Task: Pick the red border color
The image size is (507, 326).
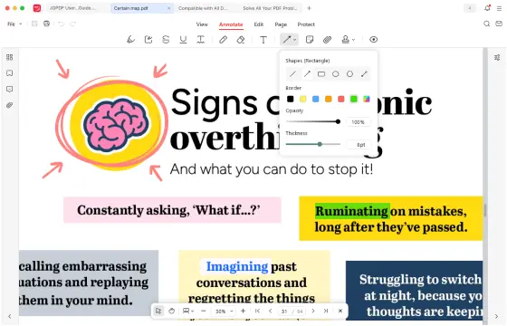Action: [340, 99]
